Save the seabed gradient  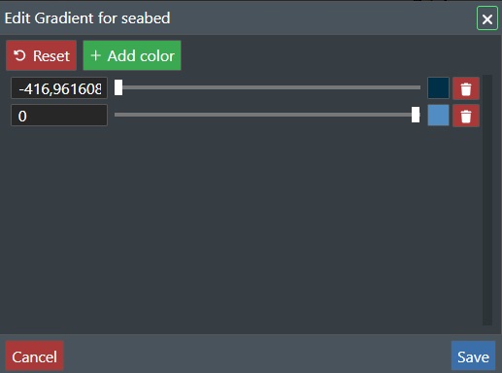tap(473, 356)
